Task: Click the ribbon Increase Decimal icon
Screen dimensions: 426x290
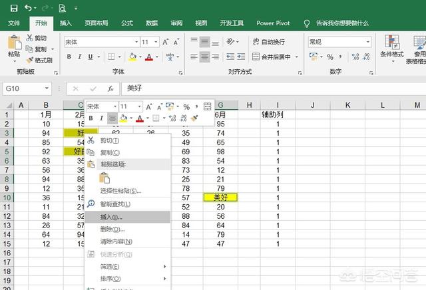Action: [355, 57]
